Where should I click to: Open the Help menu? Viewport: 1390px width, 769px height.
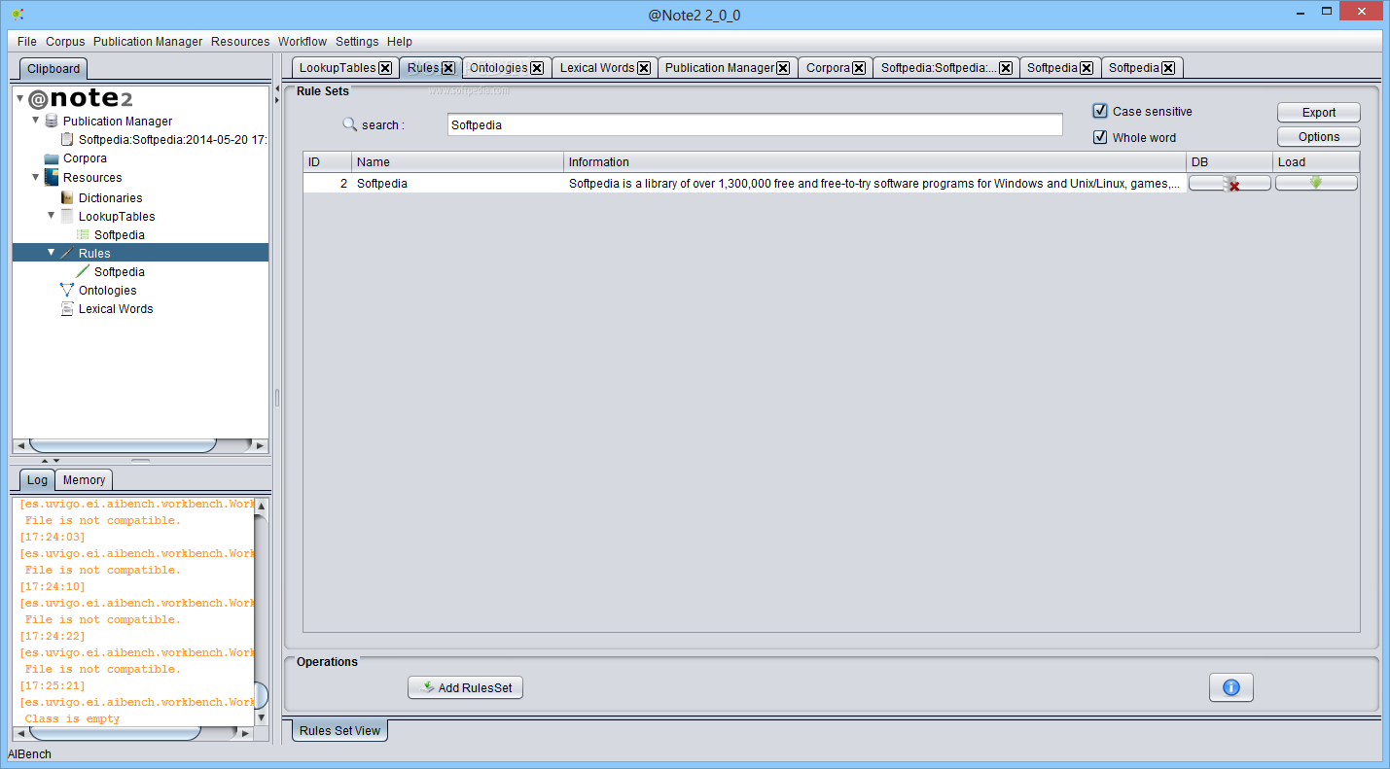[400, 42]
